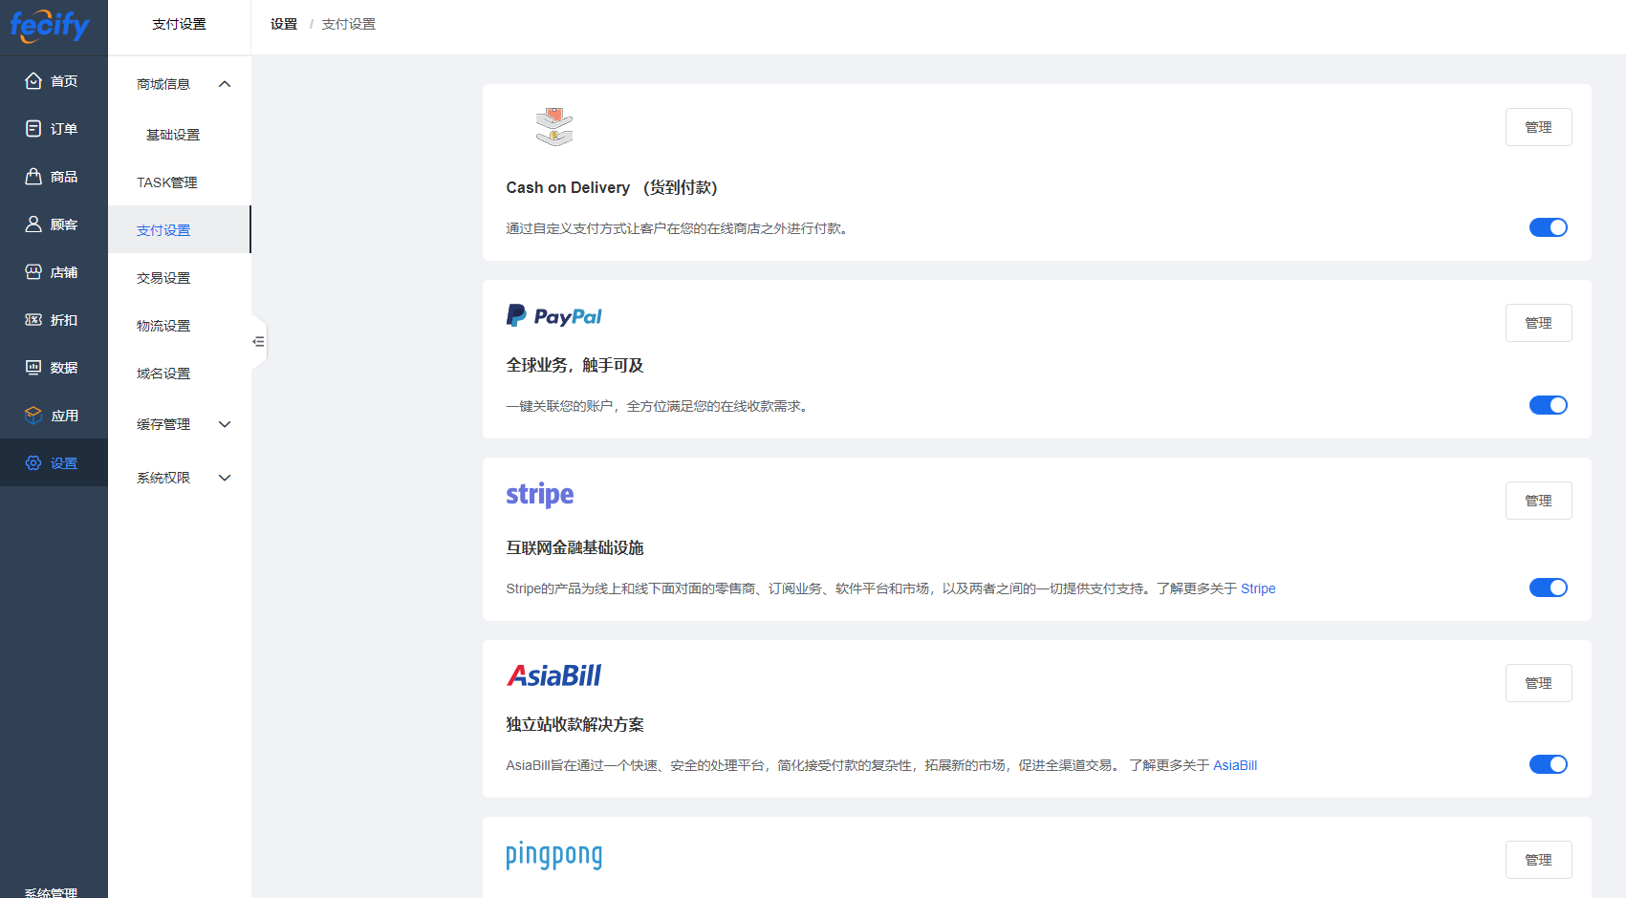
Task: Open the 首页 home icon
Action: 33,81
